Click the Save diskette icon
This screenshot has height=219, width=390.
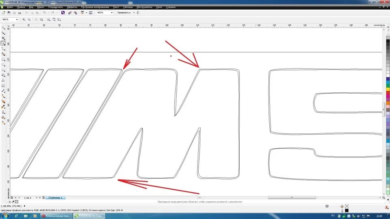[15, 13]
